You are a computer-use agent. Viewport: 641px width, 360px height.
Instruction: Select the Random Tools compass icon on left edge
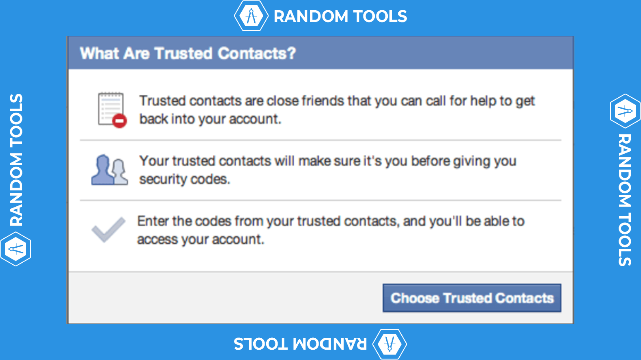tap(15, 248)
